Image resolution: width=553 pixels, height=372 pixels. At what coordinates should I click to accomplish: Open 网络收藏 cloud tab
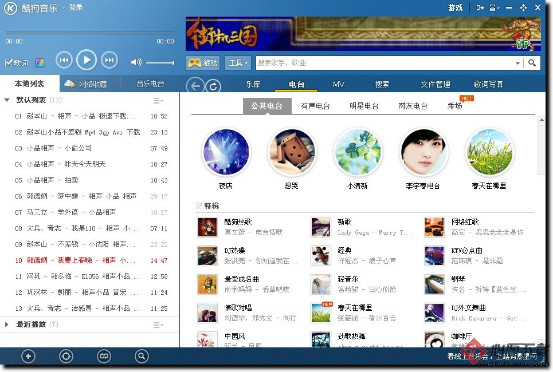tap(86, 84)
